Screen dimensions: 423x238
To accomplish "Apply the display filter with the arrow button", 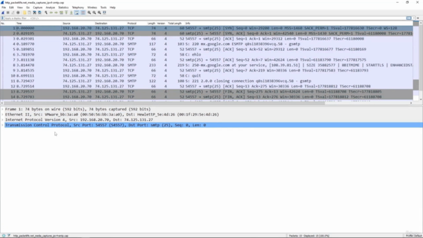I will click(409, 18).
